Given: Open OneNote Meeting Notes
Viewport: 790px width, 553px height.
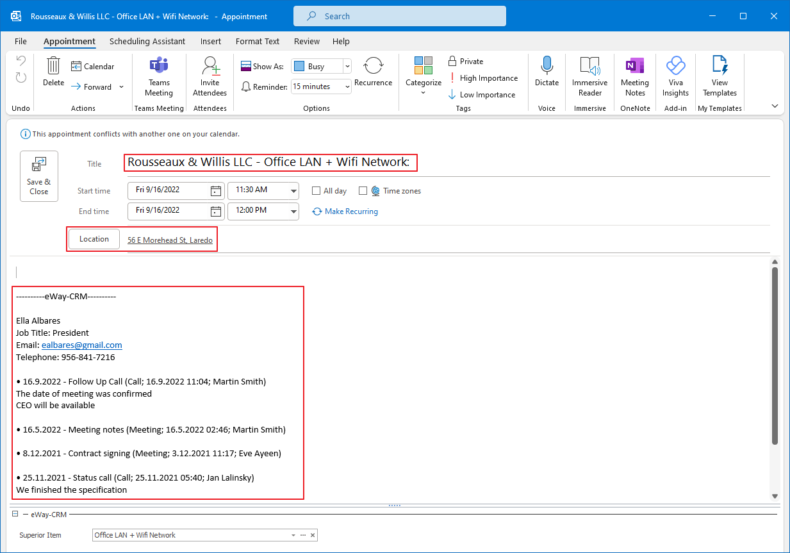Looking at the screenshot, I should click(x=635, y=76).
